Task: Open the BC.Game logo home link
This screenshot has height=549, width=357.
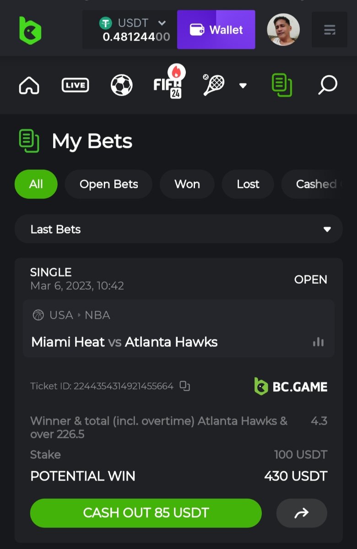Action: (30, 30)
